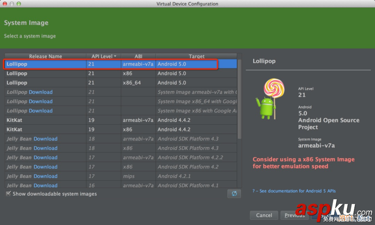Select Lollipop x86_64 Android 5.0 row
Image resolution: width=375 pixels, height=225 pixels.
[x=121, y=82]
